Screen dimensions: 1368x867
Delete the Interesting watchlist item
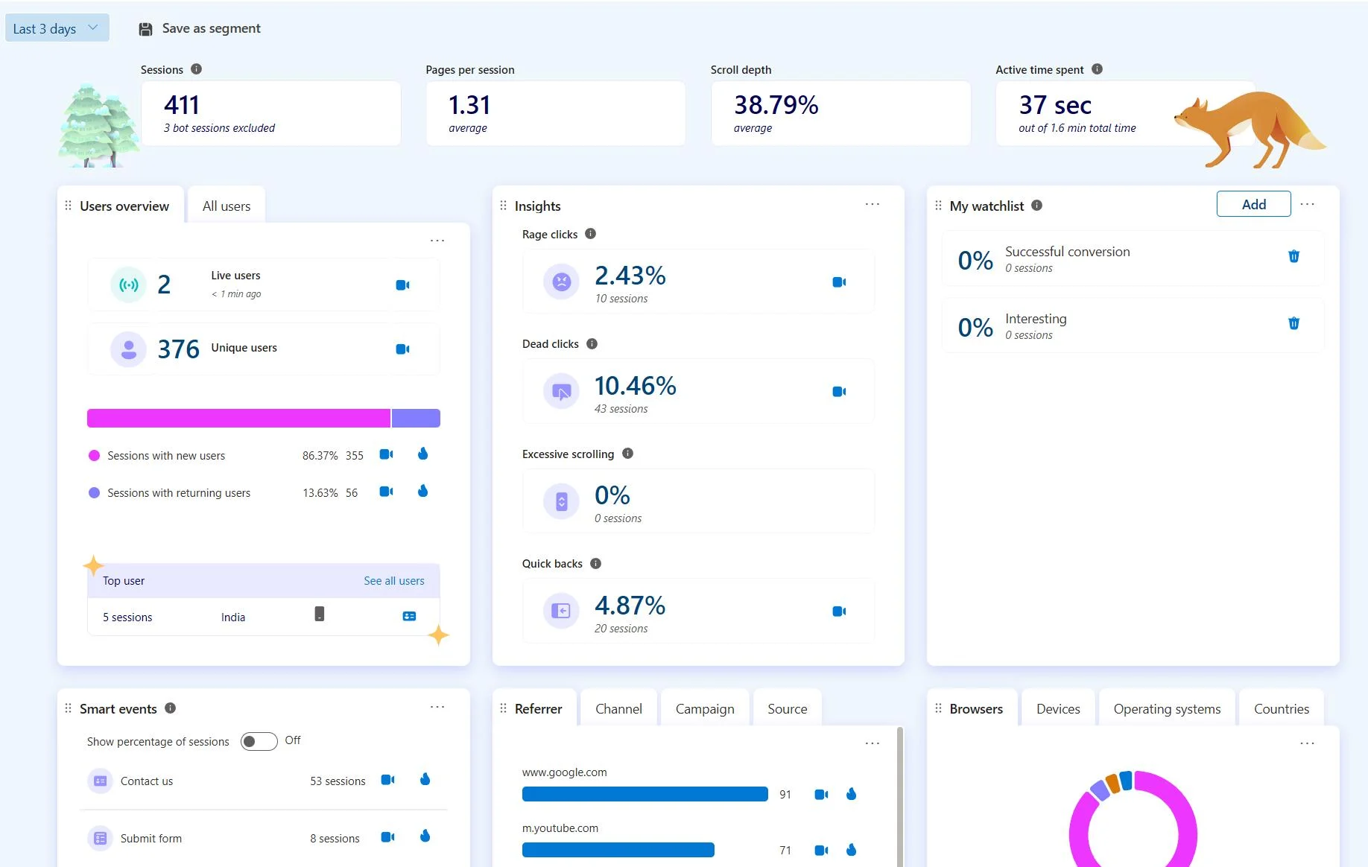(x=1293, y=323)
